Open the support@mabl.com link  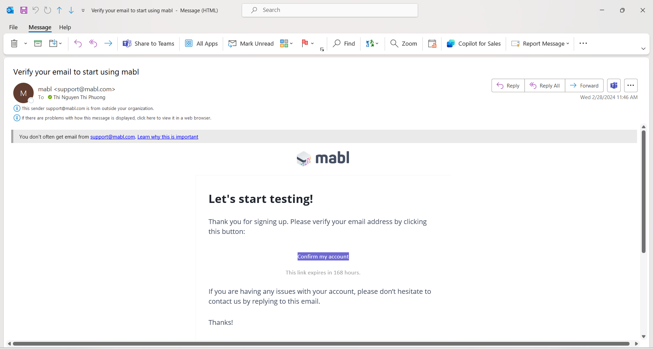point(112,137)
